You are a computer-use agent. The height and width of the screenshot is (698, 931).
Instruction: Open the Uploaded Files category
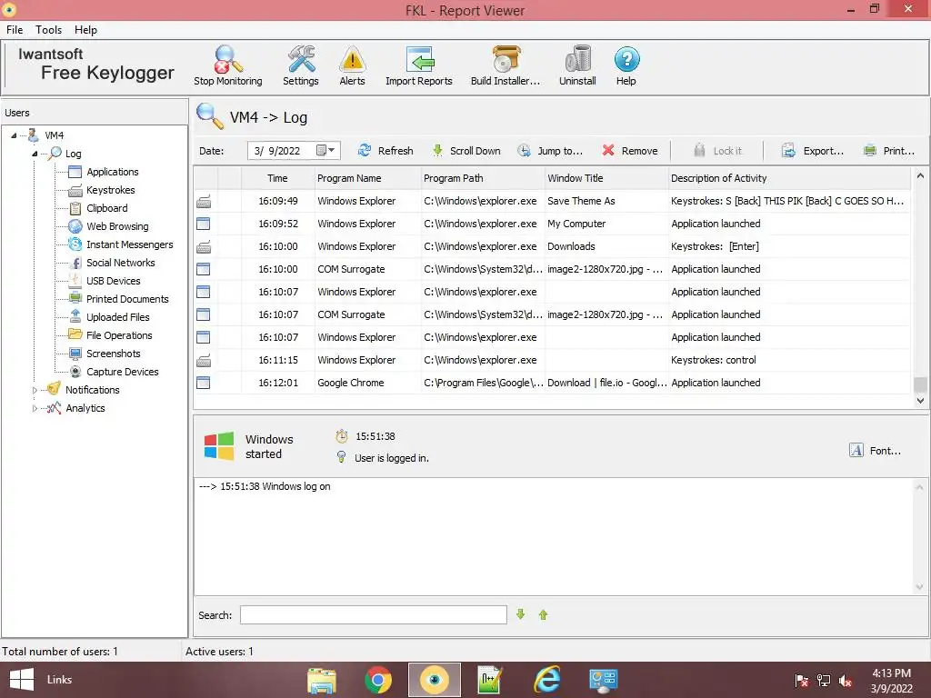(117, 317)
